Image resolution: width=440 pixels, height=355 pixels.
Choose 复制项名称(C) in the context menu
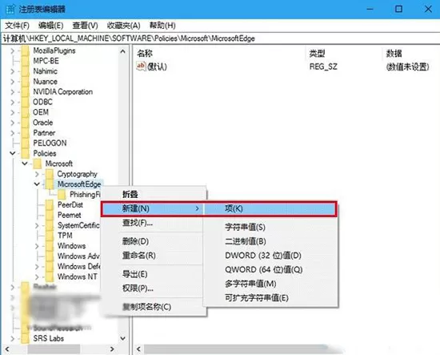(154, 307)
